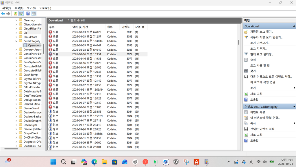Select the info row dated 2026-09-28 오전 2:38:55

pyautogui.click(x=98, y=112)
